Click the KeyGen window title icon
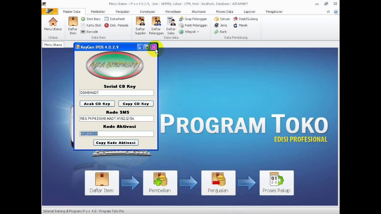 77,47
